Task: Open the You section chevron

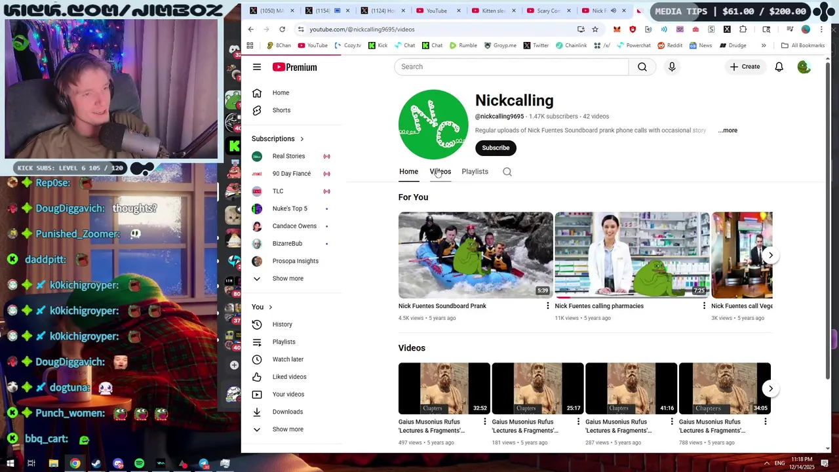Action: pos(270,307)
